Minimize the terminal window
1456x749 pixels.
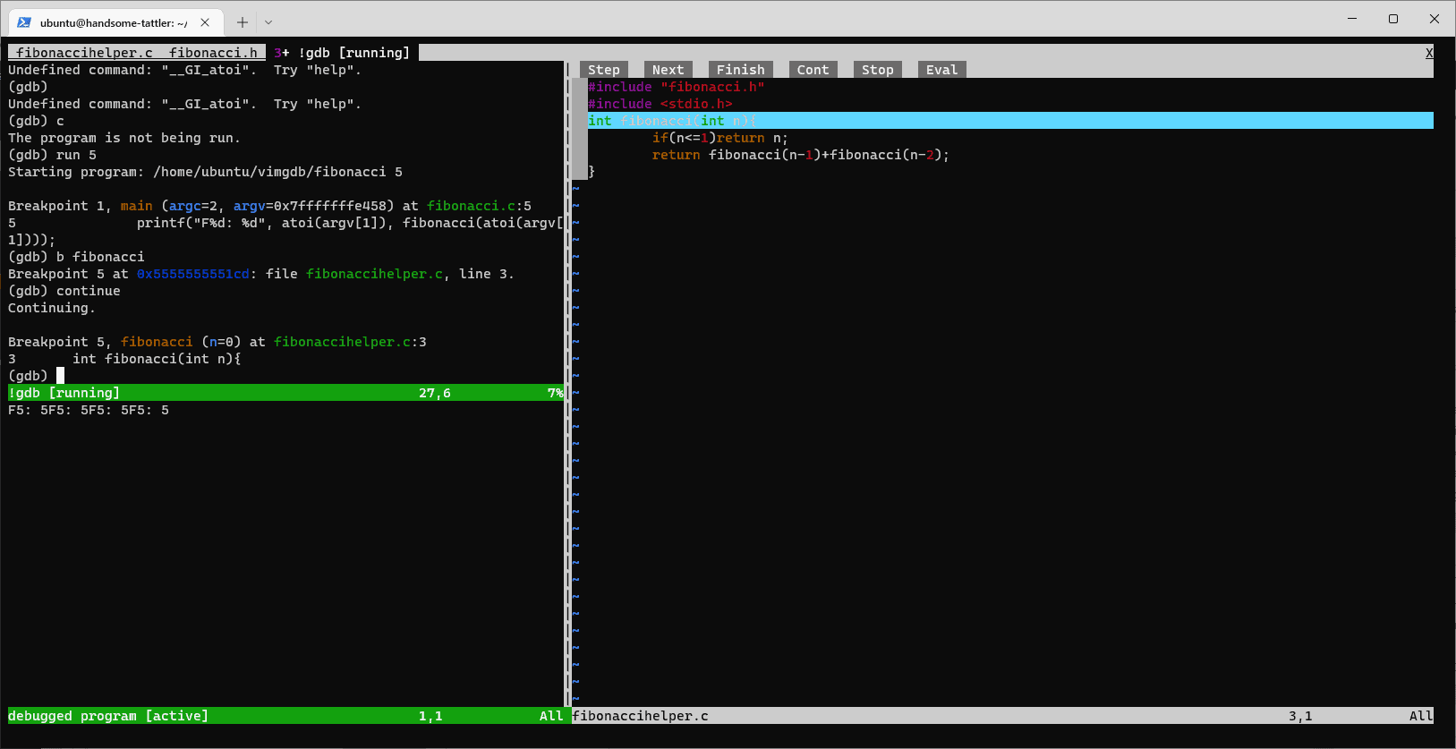pyautogui.click(x=1352, y=19)
